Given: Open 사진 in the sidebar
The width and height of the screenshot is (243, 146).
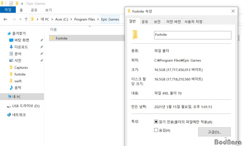Looking at the screenshot, I should pyautogui.click(x=15, y=60).
